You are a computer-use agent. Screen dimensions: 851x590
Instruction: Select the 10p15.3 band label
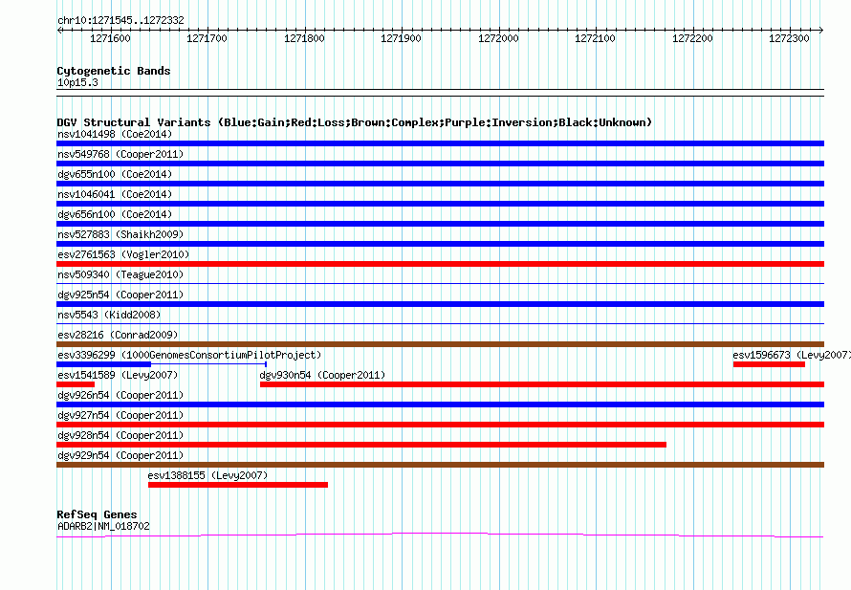point(77,82)
